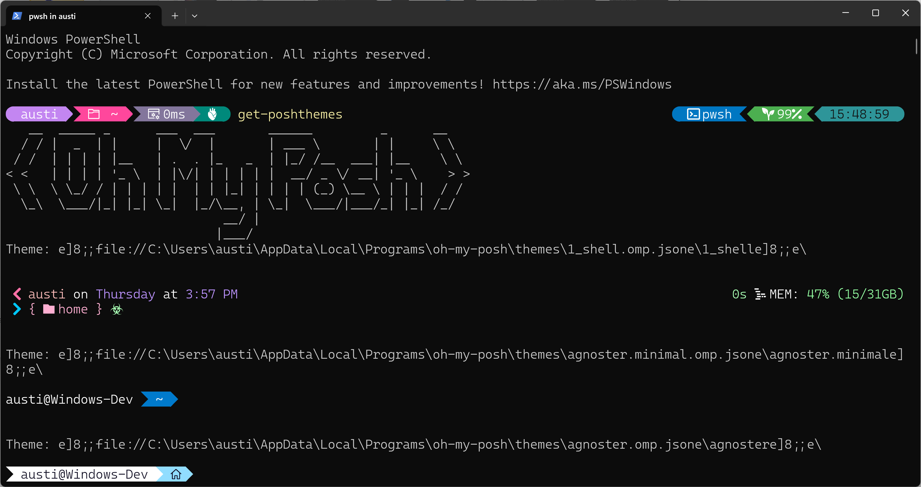Viewport: 921px width, 487px height.
Task: Click the house icon in bottom prompt
Action: point(176,475)
